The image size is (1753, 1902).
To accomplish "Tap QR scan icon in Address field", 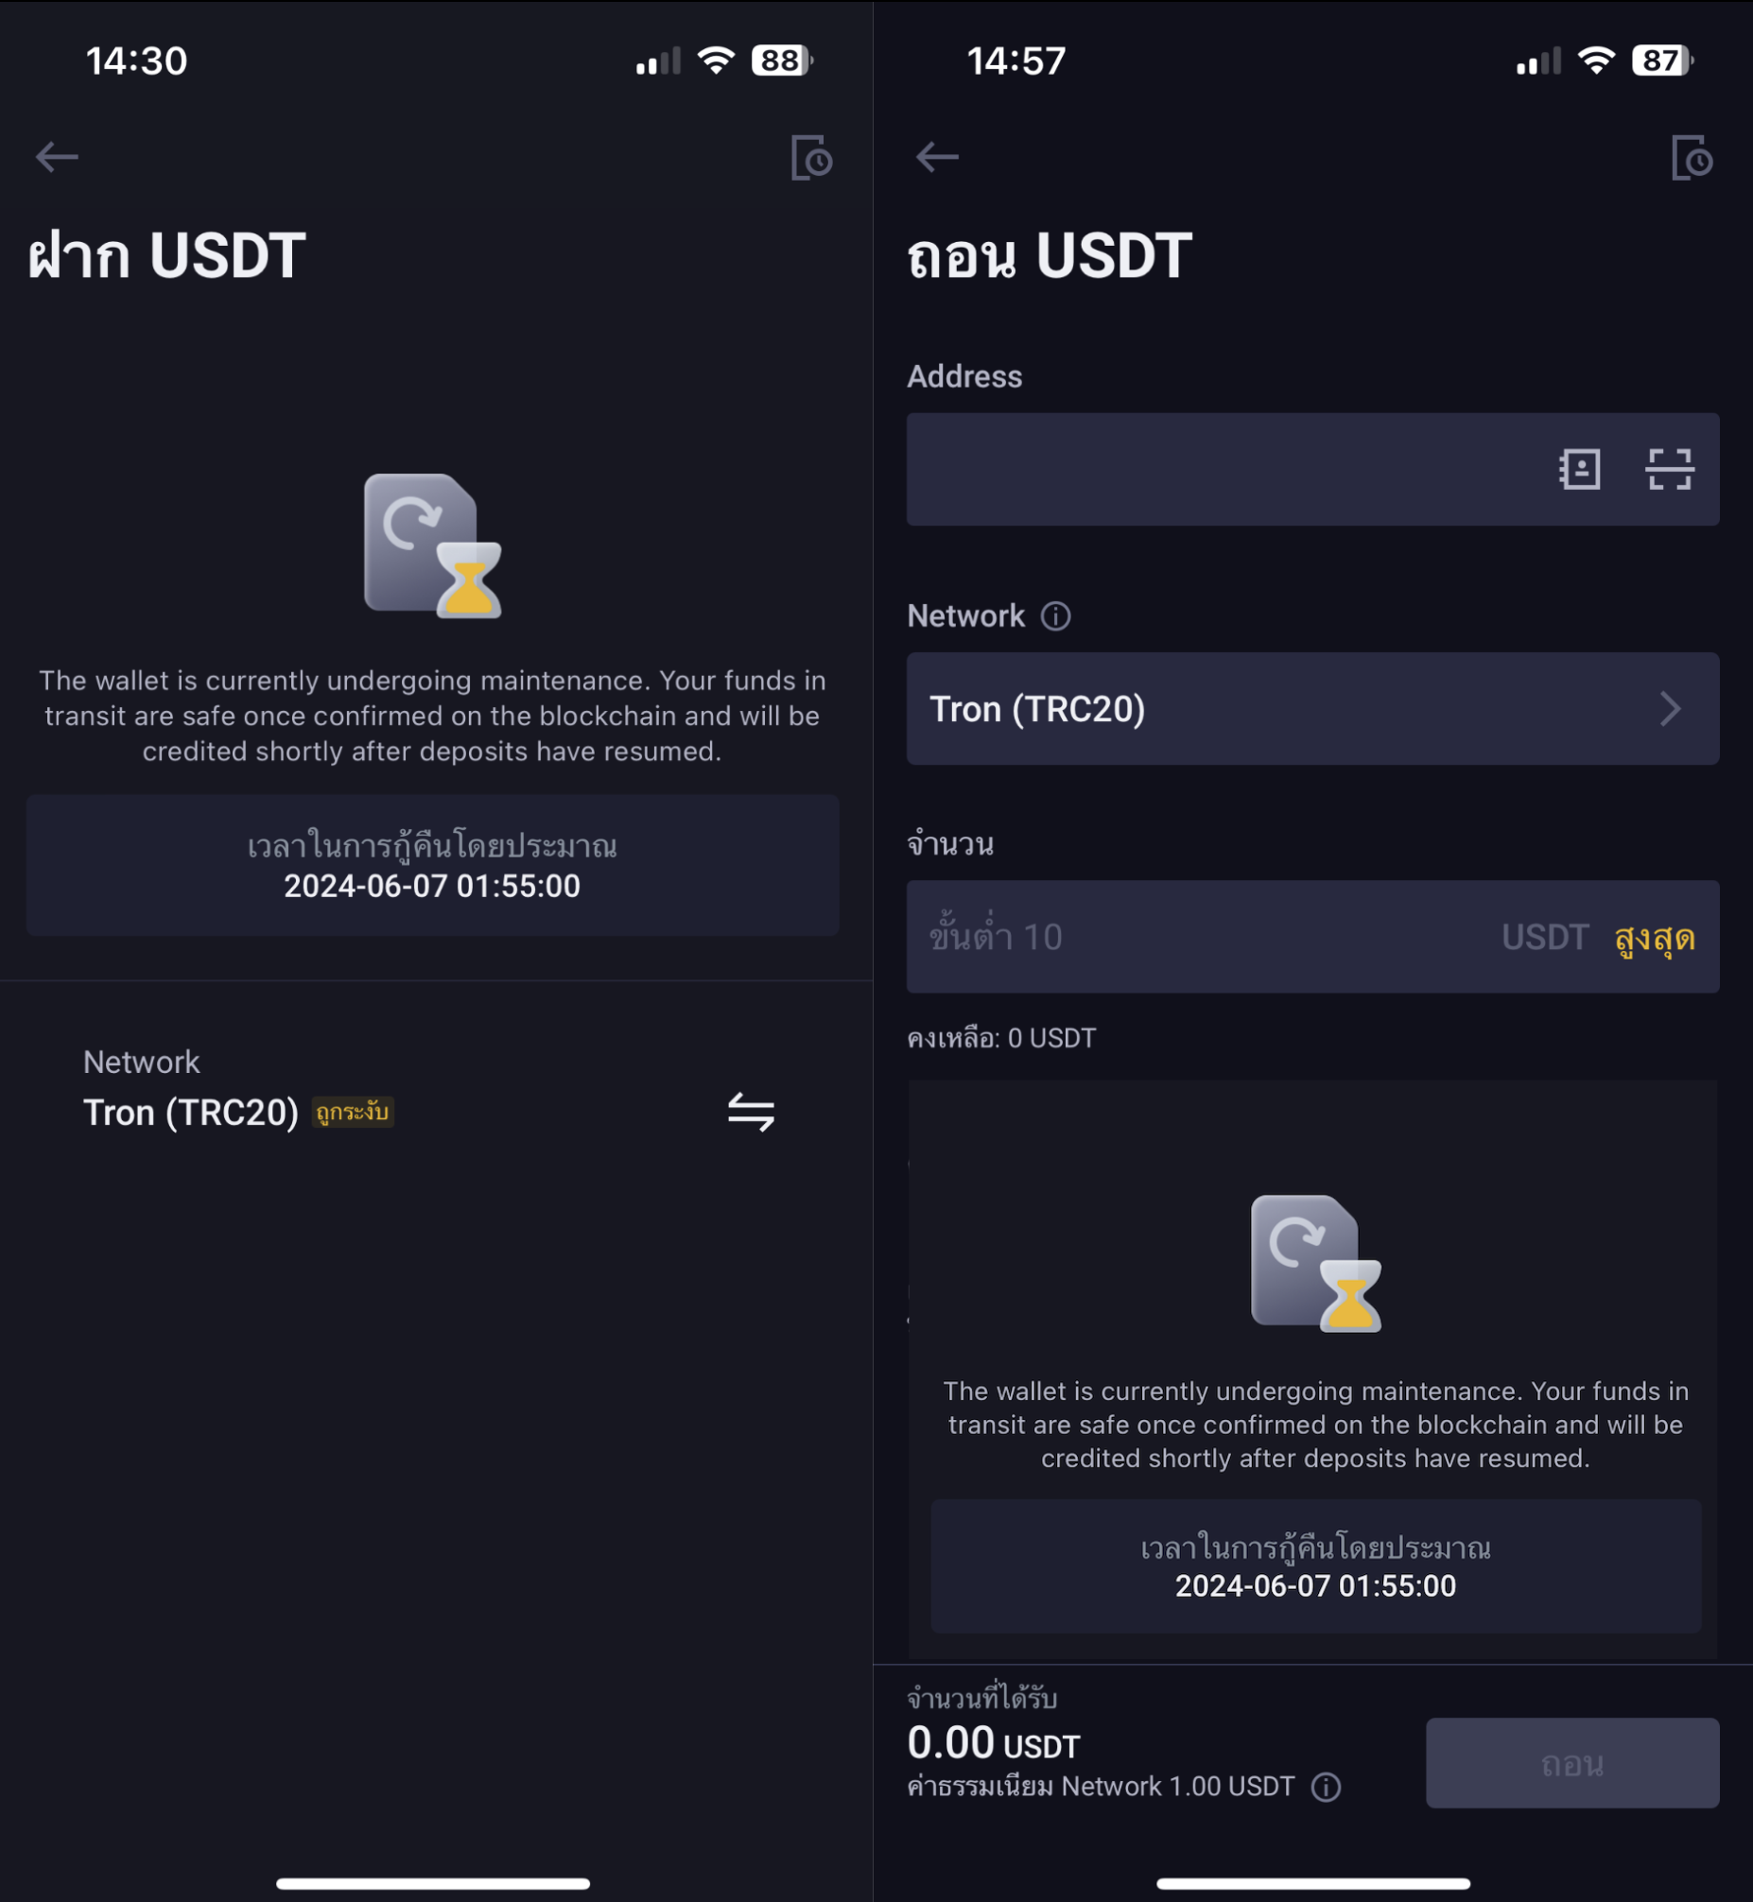I will tap(1669, 469).
